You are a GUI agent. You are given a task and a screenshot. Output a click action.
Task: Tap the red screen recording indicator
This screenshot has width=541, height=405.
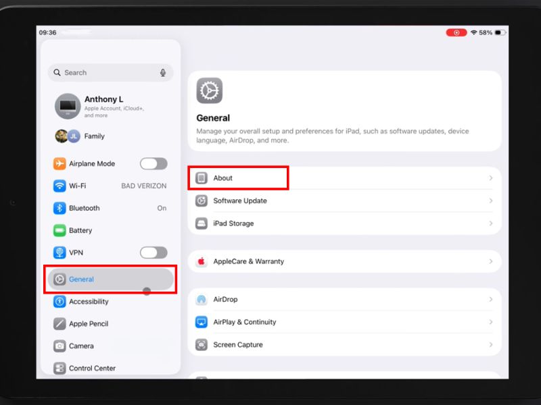pos(456,32)
